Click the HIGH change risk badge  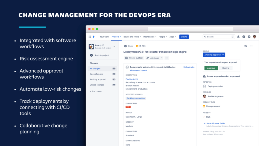click(128, 107)
